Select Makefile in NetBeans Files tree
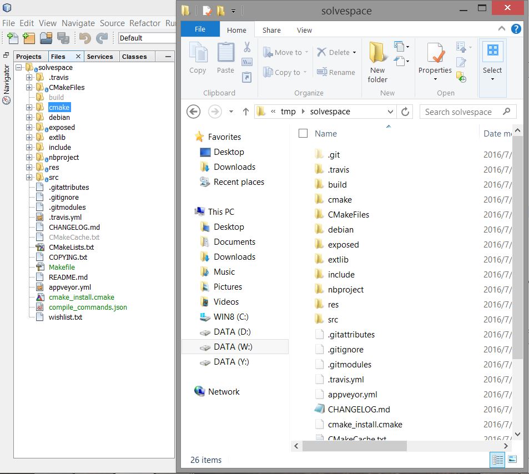Image resolution: width=529 pixels, height=474 pixels. (62, 267)
